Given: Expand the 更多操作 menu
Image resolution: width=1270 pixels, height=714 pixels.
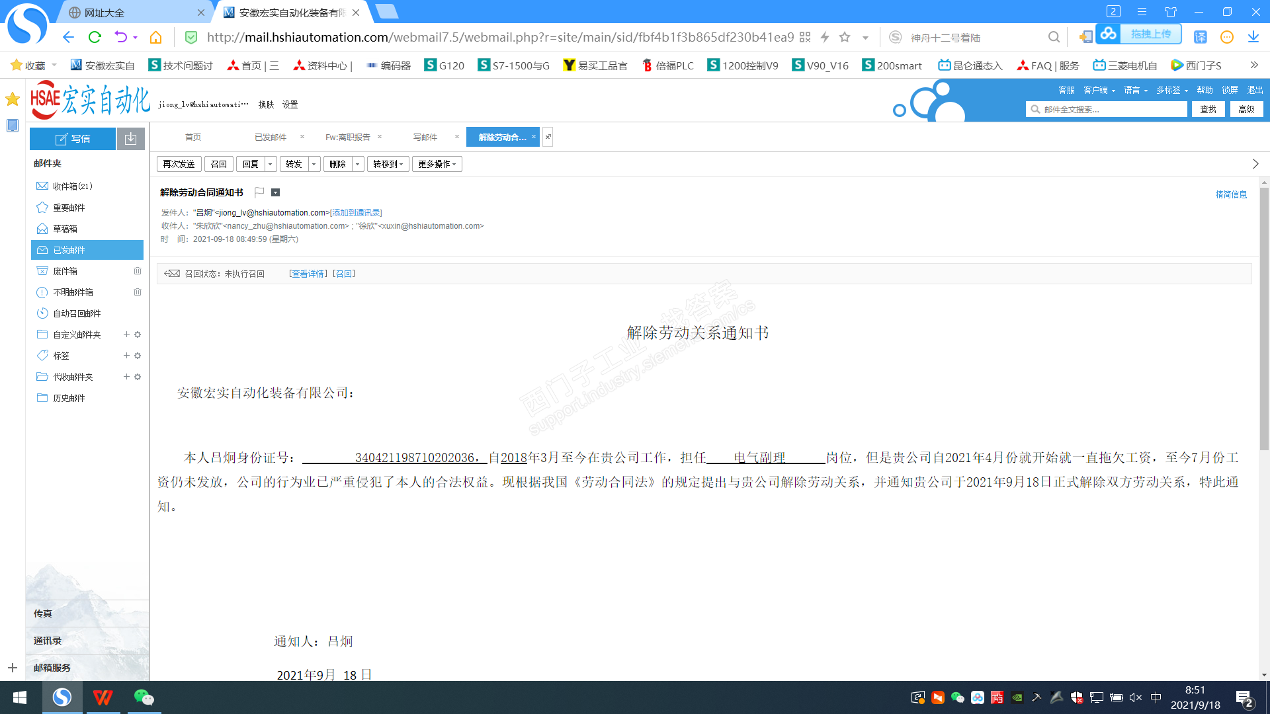Looking at the screenshot, I should [437, 164].
